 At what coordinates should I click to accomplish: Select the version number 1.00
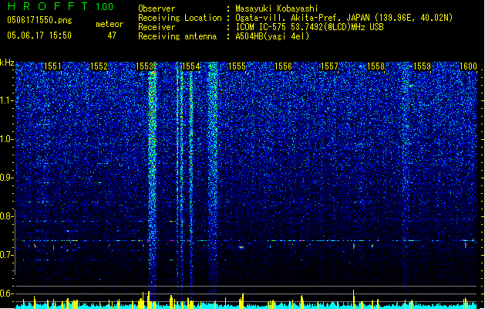point(105,7)
